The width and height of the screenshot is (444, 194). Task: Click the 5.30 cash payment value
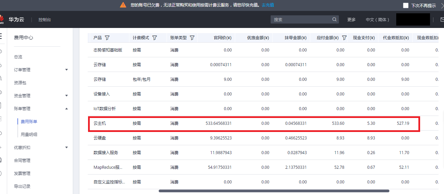(371, 123)
